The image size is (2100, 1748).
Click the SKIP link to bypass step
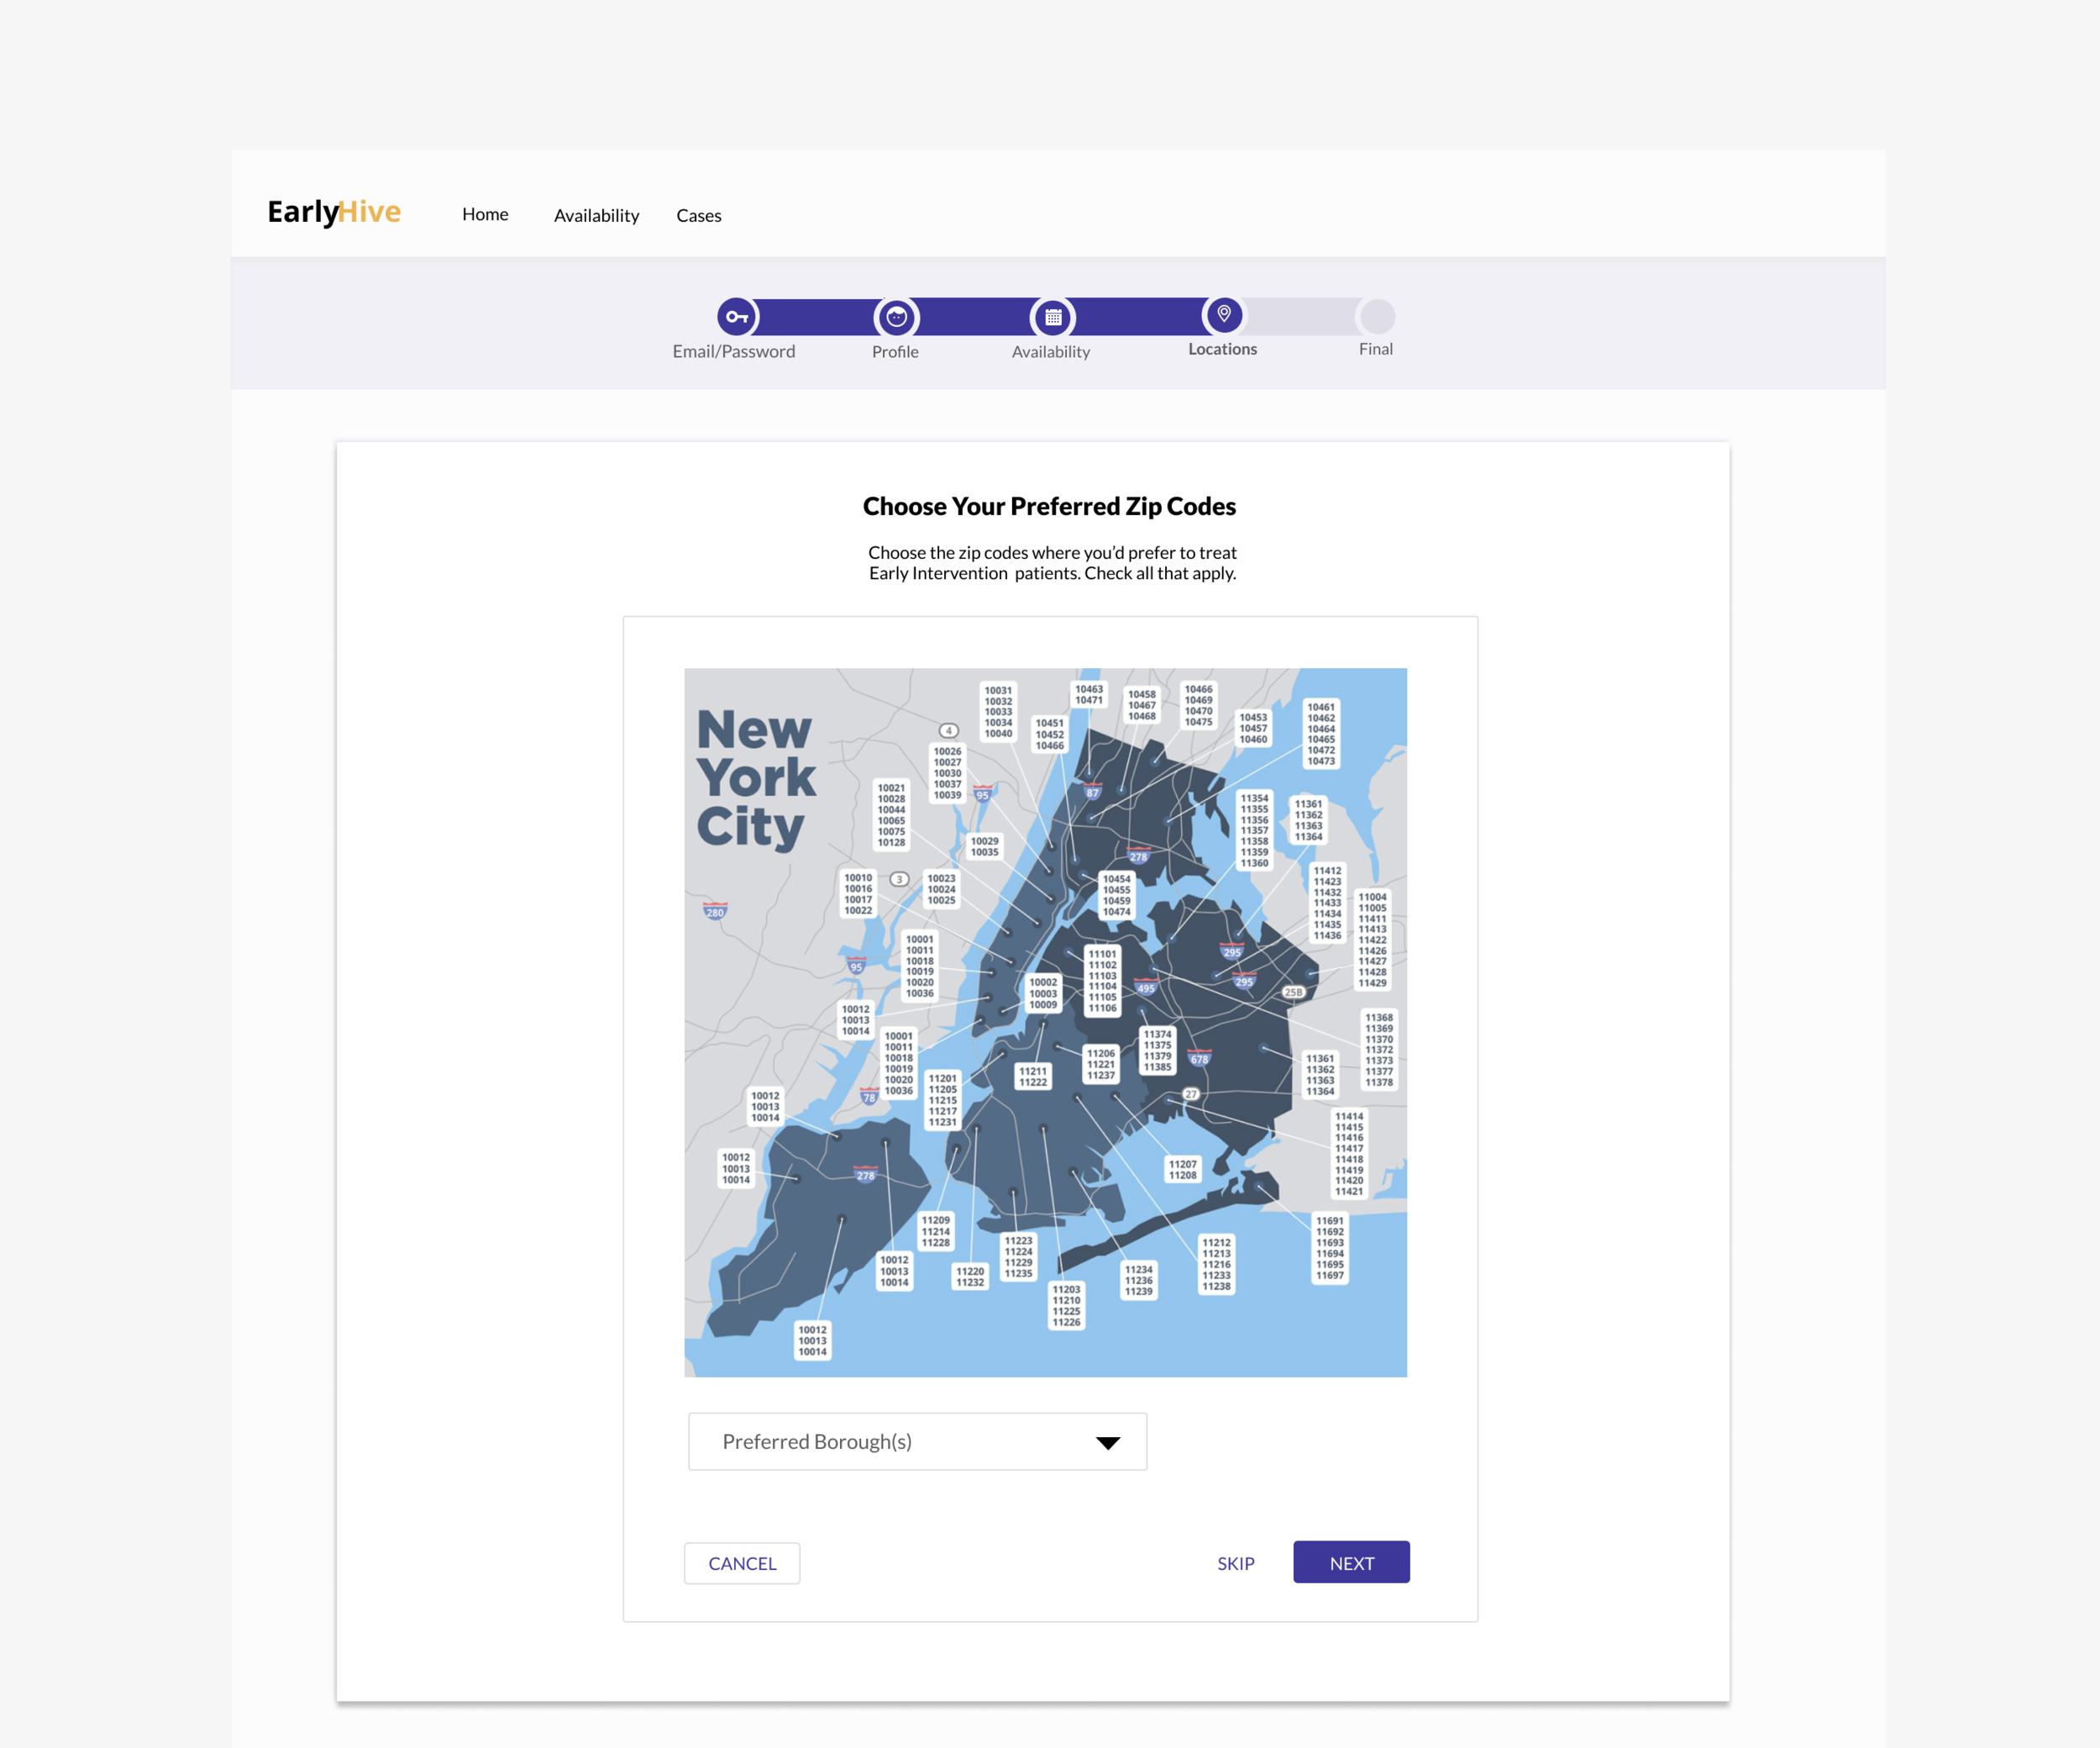click(1236, 1561)
